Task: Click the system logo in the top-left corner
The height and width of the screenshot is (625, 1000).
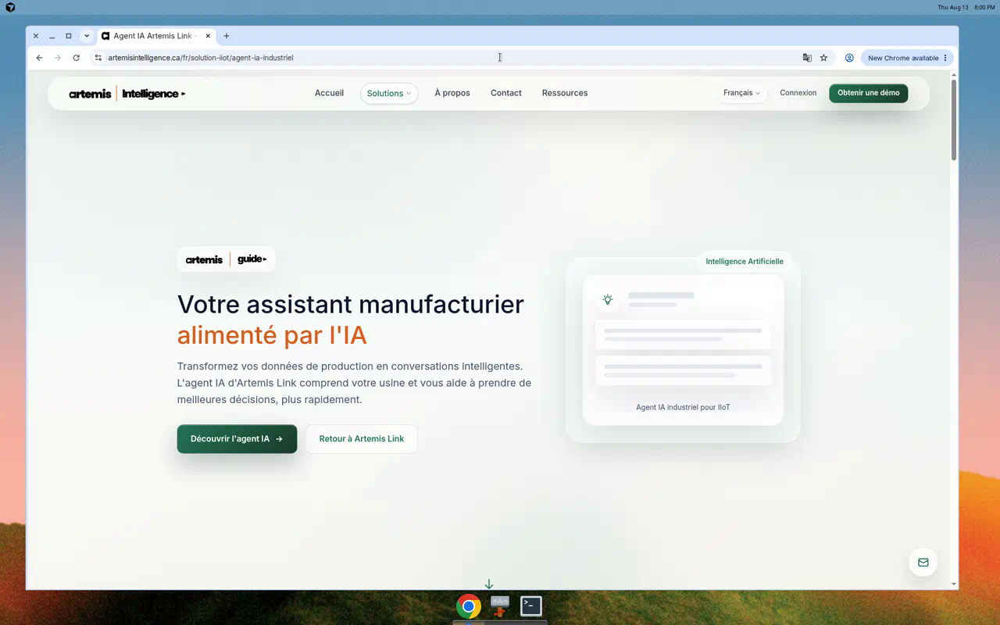Action: pos(10,7)
